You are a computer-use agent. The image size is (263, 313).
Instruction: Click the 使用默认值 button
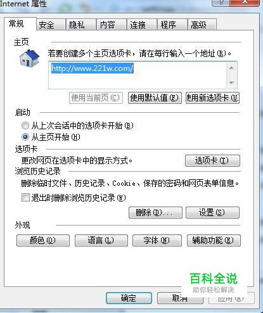(155, 98)
